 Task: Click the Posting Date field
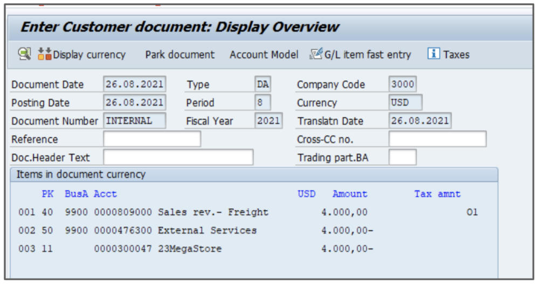point(134,102)
